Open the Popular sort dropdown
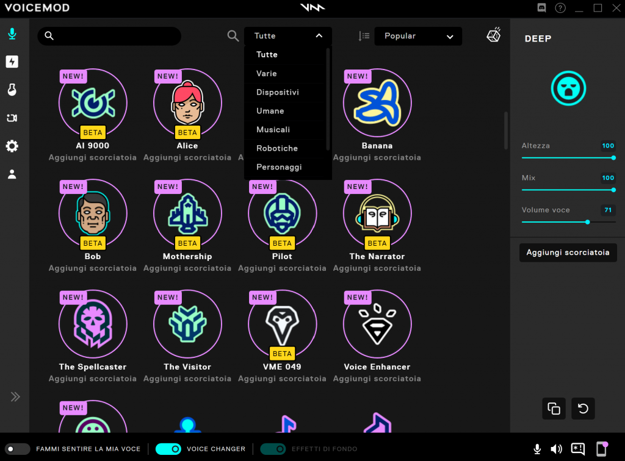625x461 pixels. coord(418,36)
